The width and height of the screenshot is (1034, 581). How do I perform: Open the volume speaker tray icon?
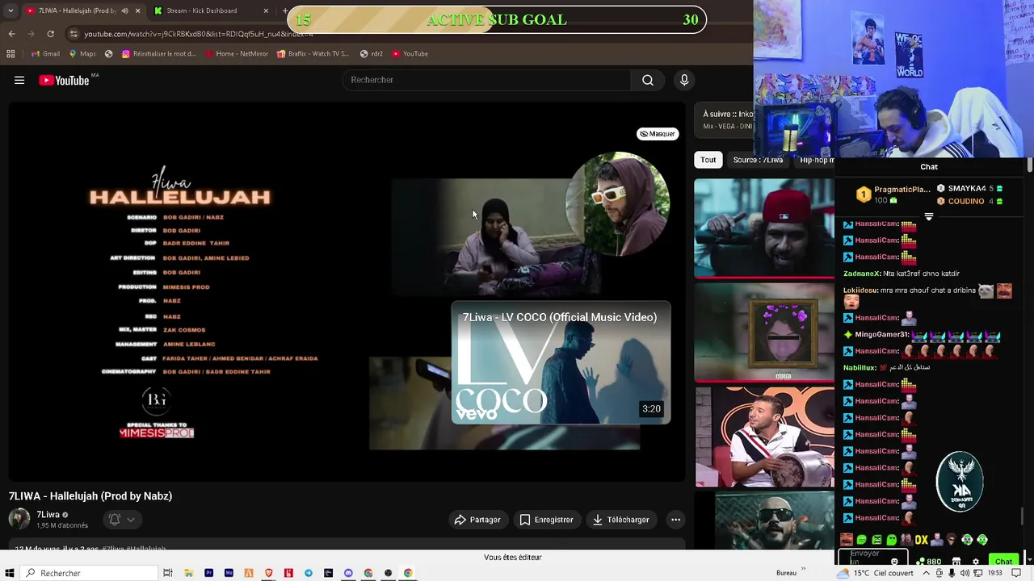point(964,573)
